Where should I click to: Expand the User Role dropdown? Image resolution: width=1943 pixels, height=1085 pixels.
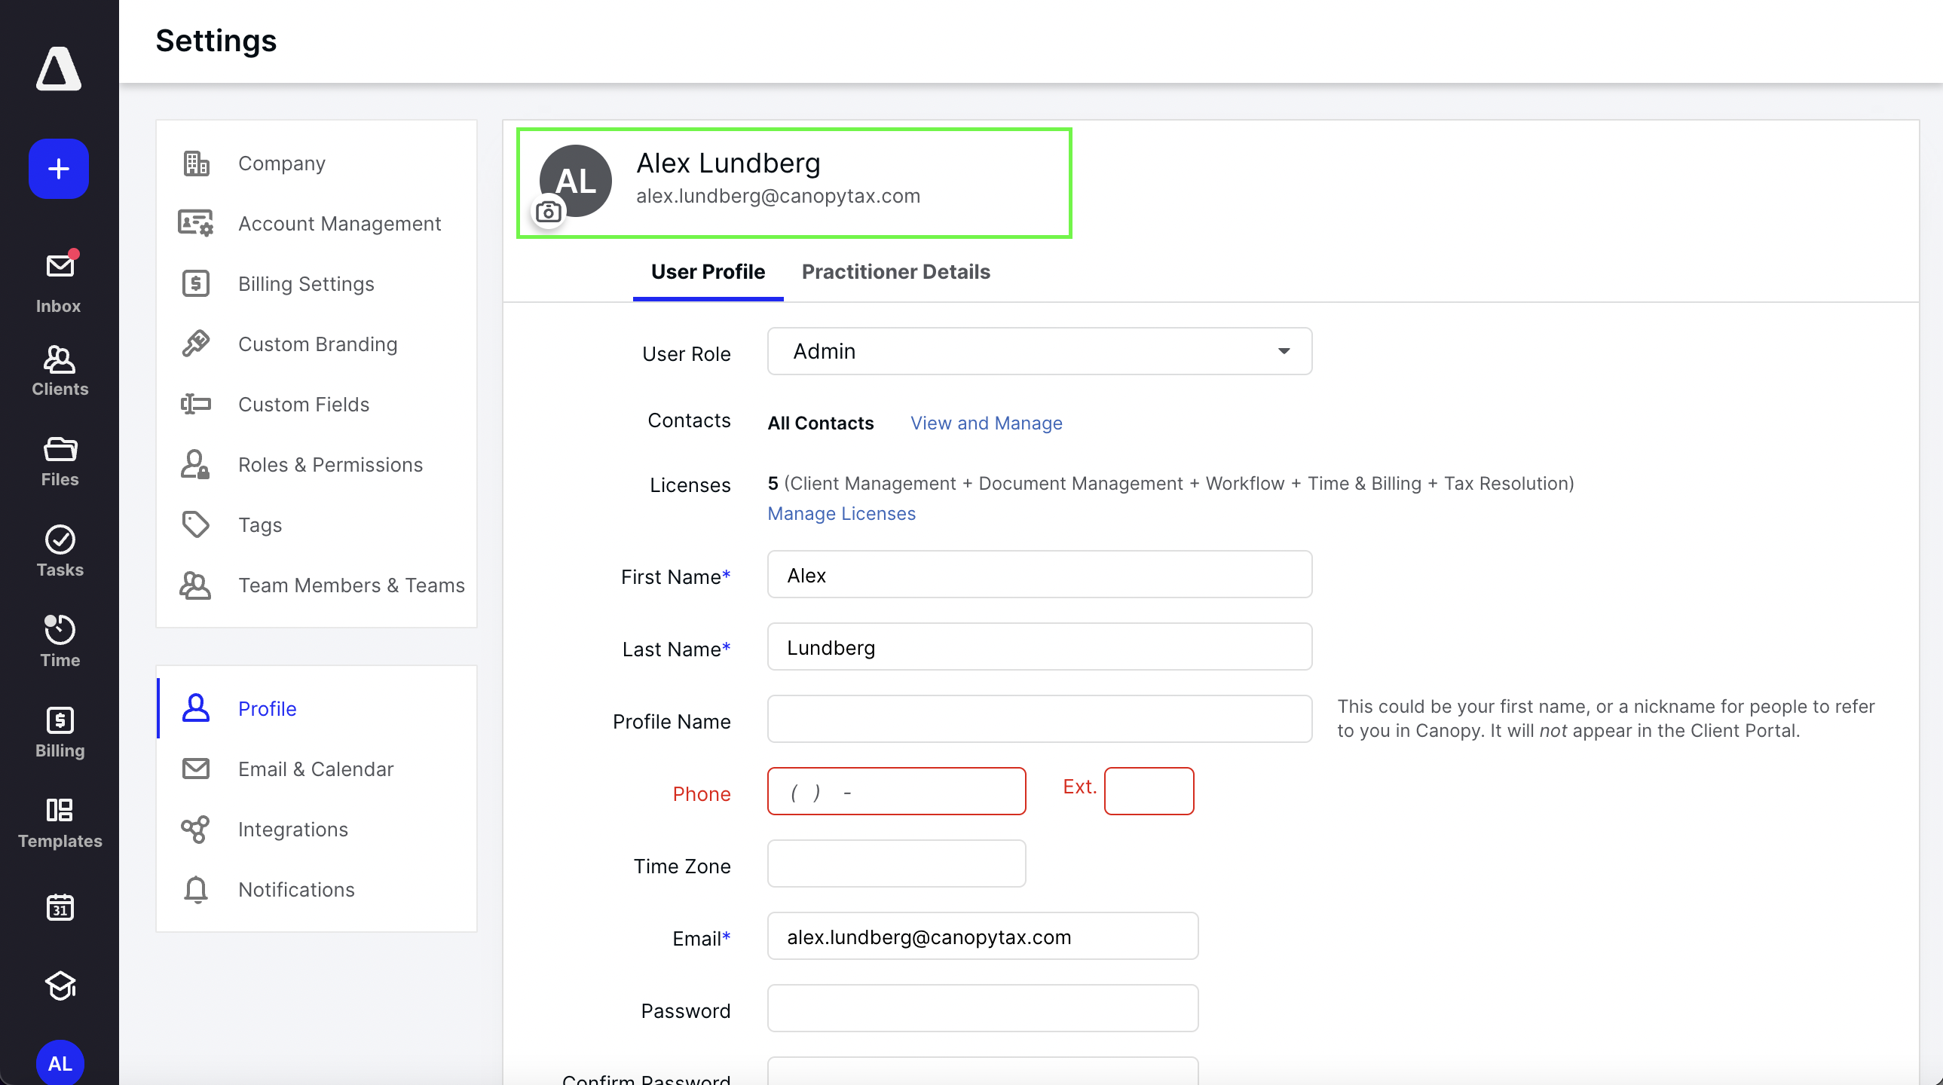[1039, 351]
